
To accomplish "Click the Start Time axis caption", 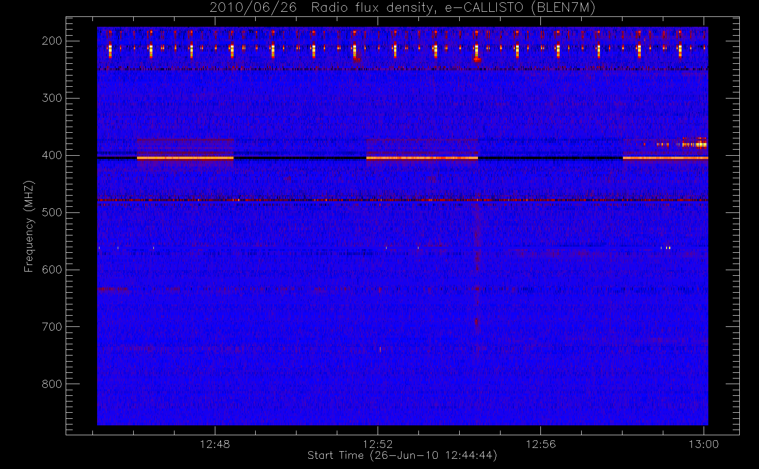I will 402,455.
